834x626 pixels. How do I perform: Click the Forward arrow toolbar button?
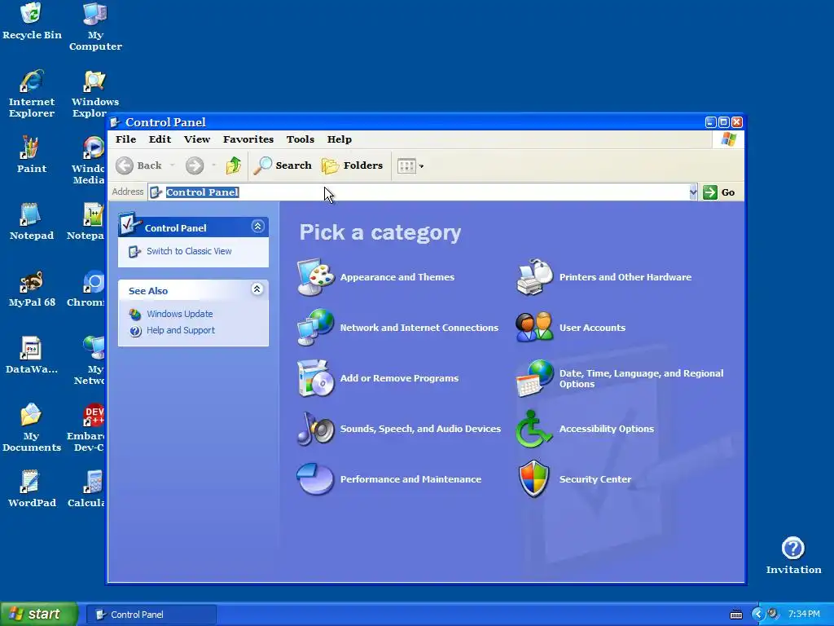(x=195, y=165)
